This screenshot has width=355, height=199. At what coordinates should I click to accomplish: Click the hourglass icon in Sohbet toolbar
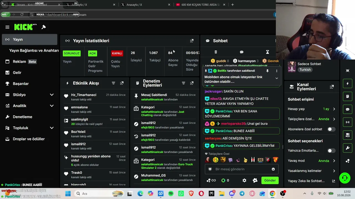point(267,52)
